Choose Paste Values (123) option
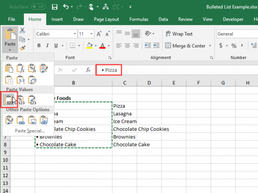This screenshot has width=258, height=193. [x=9, y=100]
